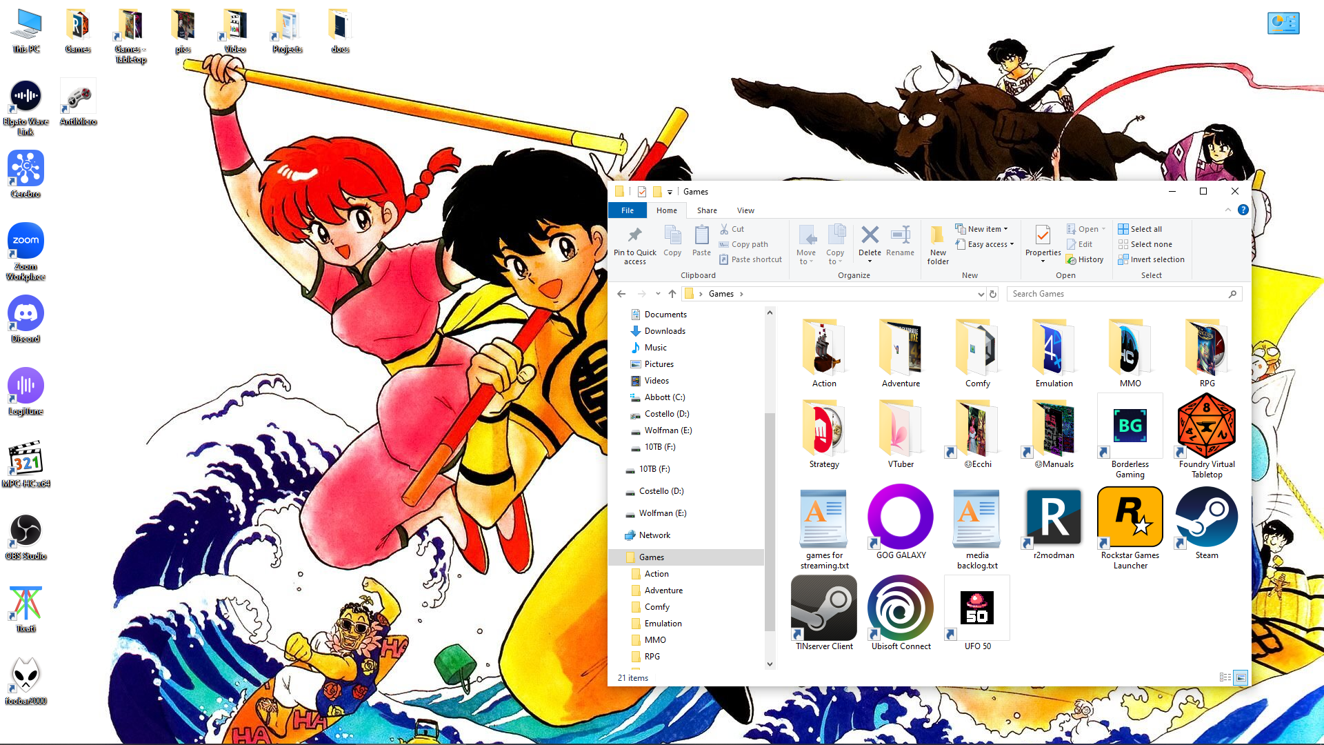Image resolution: width=1324 pixels, height=745 pixels.
Task: Open UFO 50 shortcut
Action: [977, 614]
